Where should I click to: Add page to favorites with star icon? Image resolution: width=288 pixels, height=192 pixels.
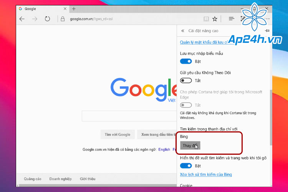point(215,19)
